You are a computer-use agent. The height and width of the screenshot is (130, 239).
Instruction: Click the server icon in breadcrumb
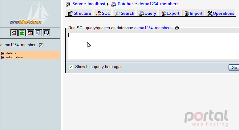[x=68, y=4]
